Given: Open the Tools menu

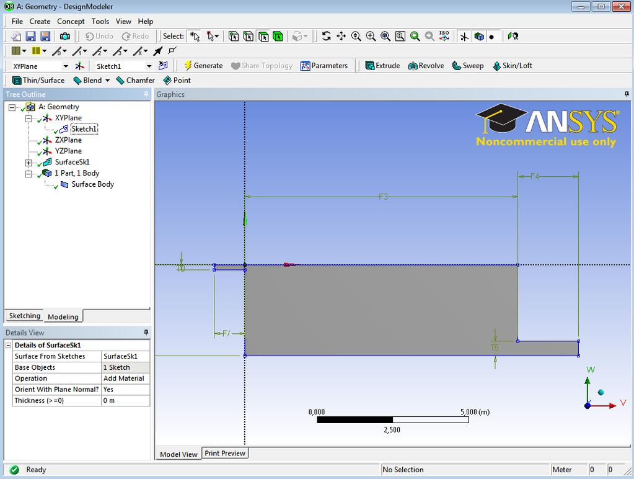Looking at the screenshot, I should click(x=100, y=22).
